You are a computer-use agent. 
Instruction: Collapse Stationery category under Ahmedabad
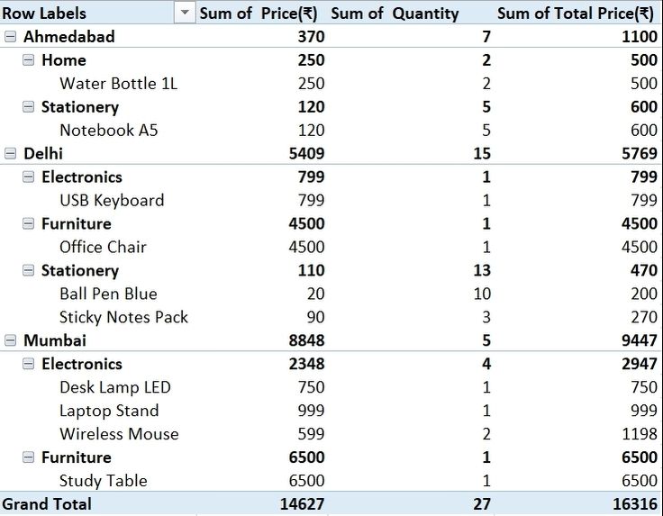[28, 107]
